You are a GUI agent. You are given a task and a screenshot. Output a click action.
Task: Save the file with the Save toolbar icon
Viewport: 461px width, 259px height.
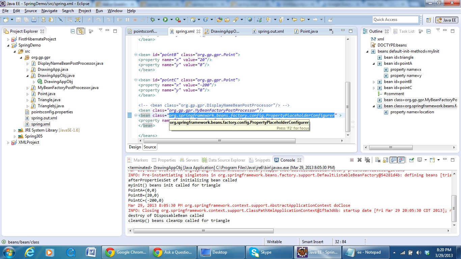click(x=19, y=19)
